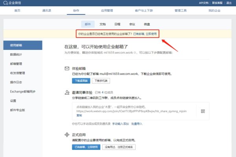Screen dimensions: 236x157
Task: Select 使用邮箱 in the sidebar
Action: [x=23, y=45]
